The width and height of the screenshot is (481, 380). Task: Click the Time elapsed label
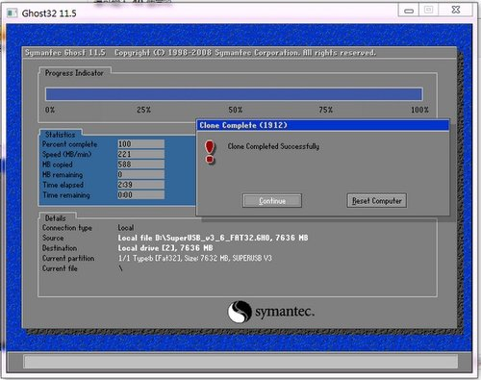pyautogui.click(x=63, y=185)
